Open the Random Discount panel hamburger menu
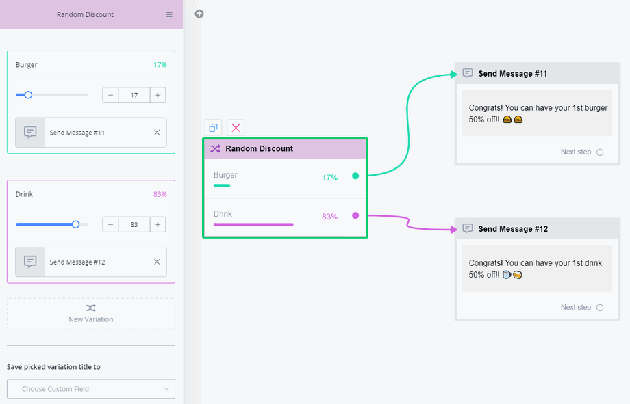The width and height of the screenshot is (630, 404). (169, 14)
